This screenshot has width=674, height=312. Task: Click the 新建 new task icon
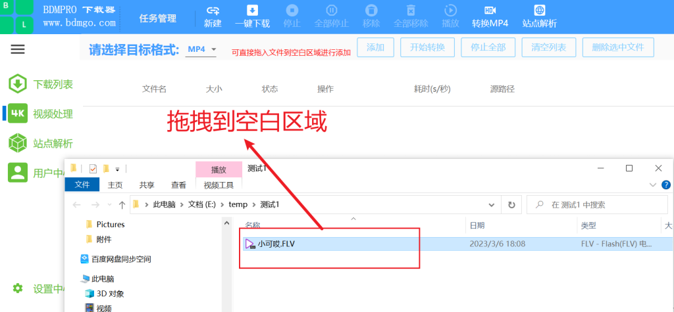pyautogui.click(x=213, y=11)
